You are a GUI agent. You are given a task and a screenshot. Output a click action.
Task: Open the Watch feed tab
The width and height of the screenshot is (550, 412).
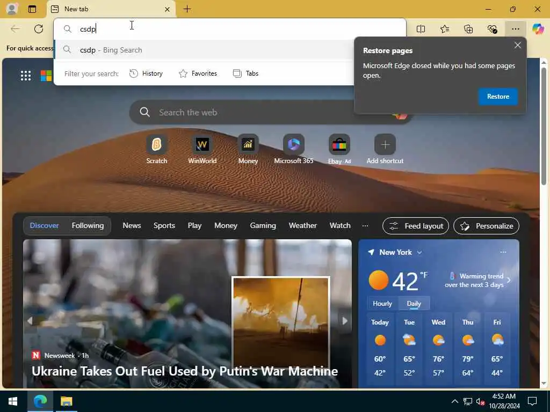pos(340,226)
